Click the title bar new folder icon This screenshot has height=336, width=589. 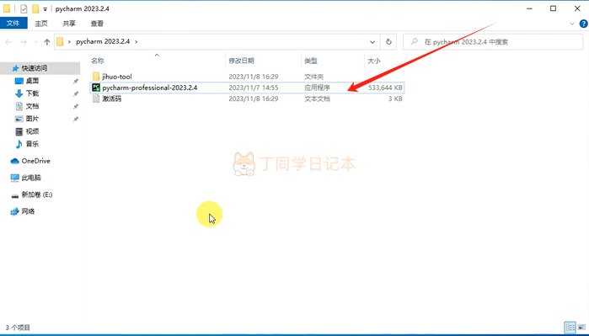(35, 8)
